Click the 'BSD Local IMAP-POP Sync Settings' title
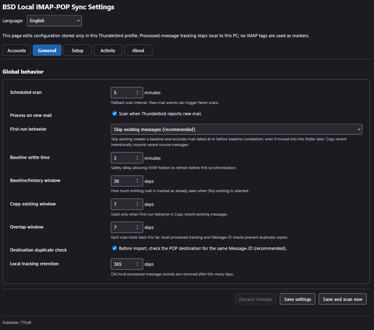This screenshot has height=330, width=374. click(x=58, y=7)
